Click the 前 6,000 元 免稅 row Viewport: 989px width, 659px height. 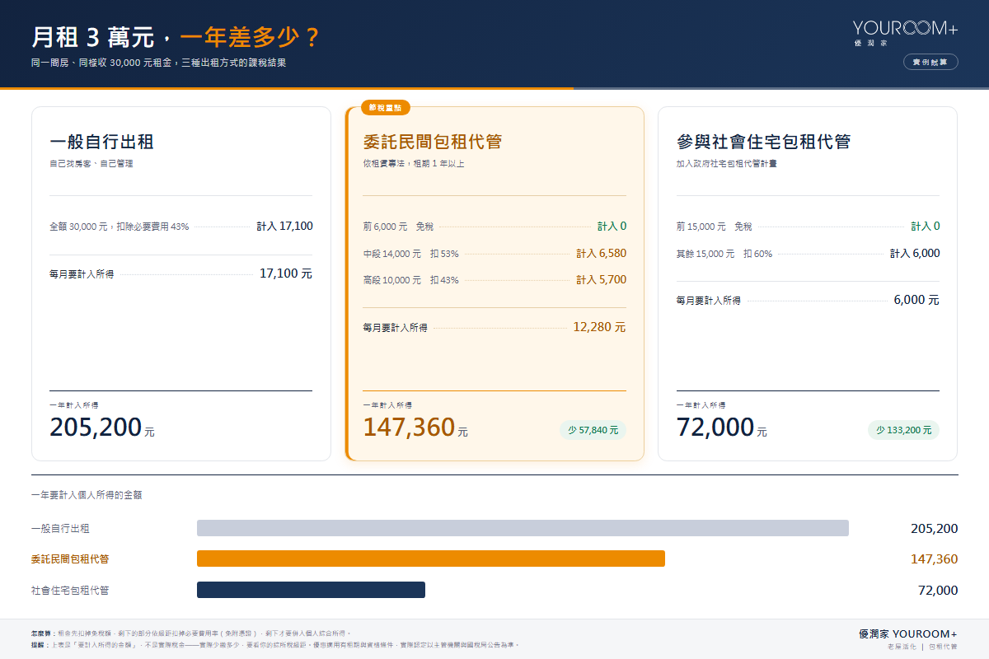click(x=494, y=227)
